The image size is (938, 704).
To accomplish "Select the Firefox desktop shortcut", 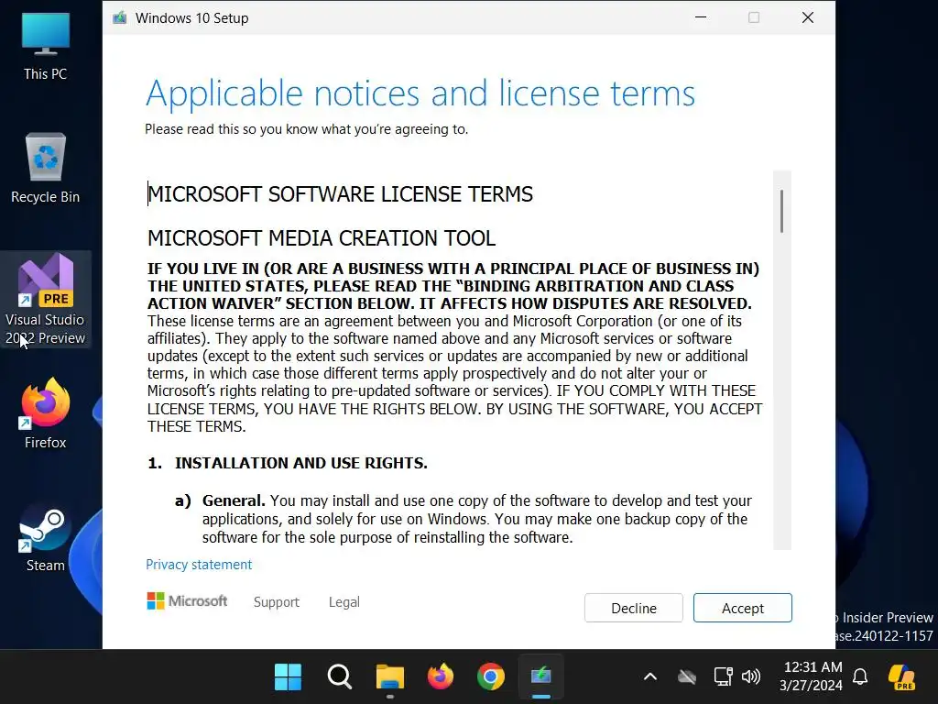I will [46, 413].
